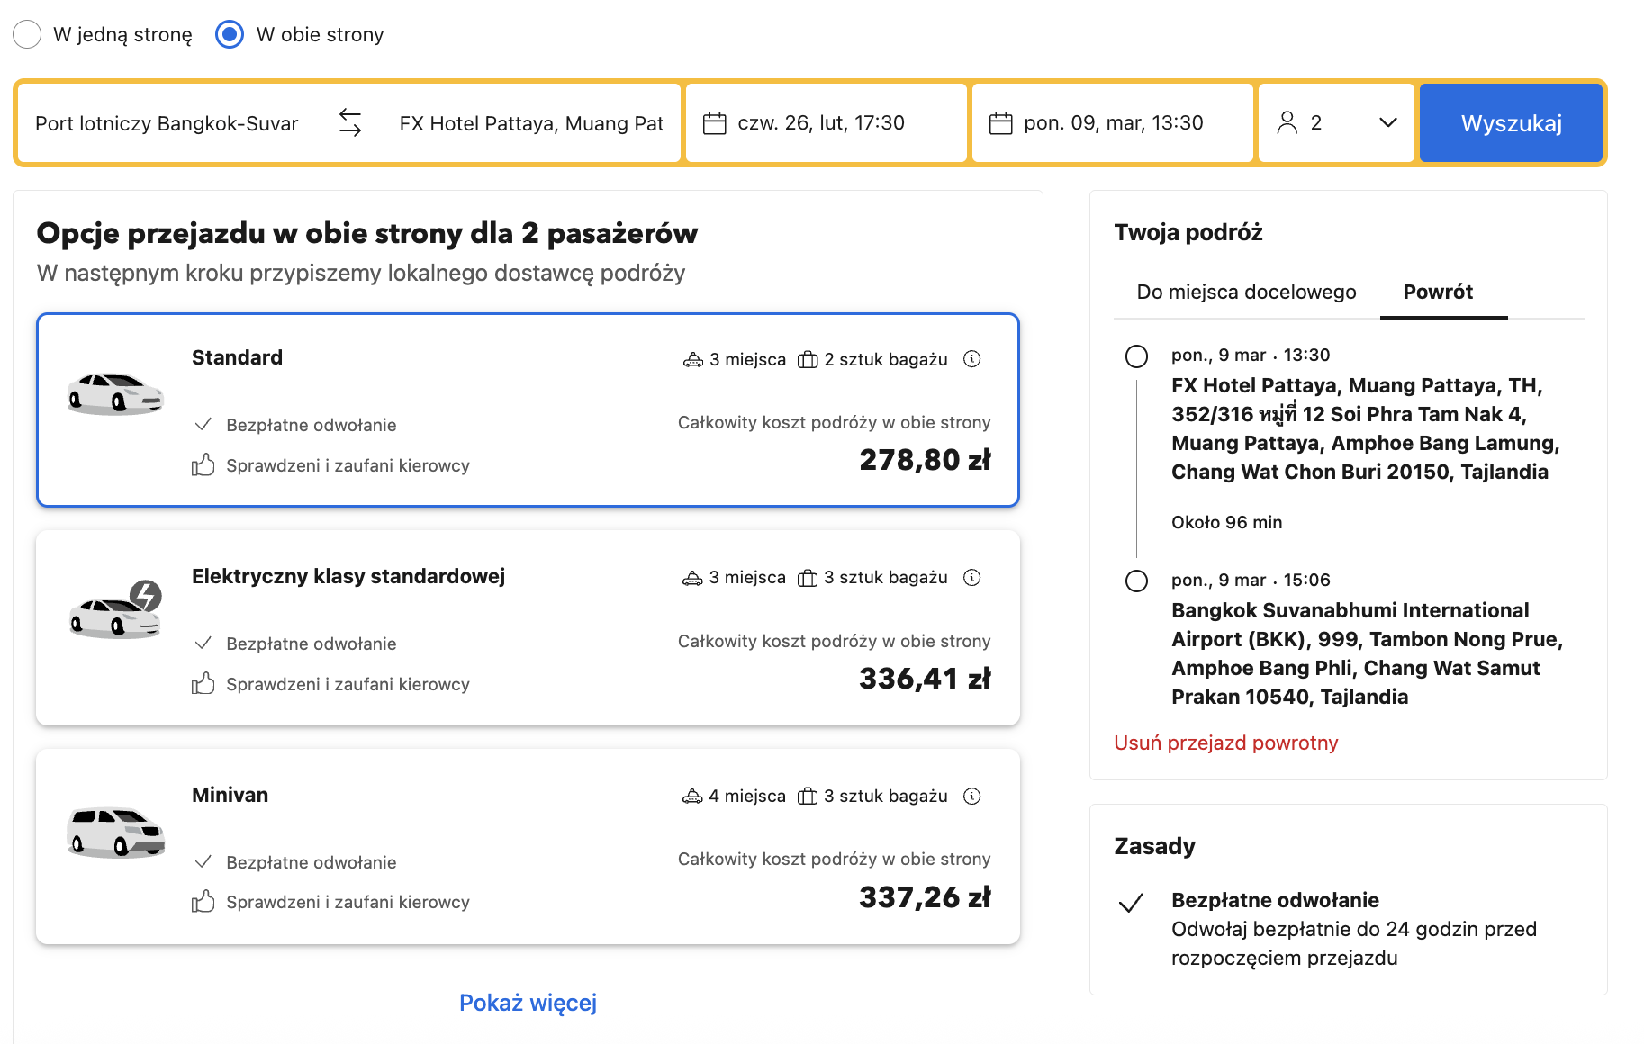Switch to "Do miejsca docelowego" tab
Screen dimensions: 1644x1044
[1246, 292]
